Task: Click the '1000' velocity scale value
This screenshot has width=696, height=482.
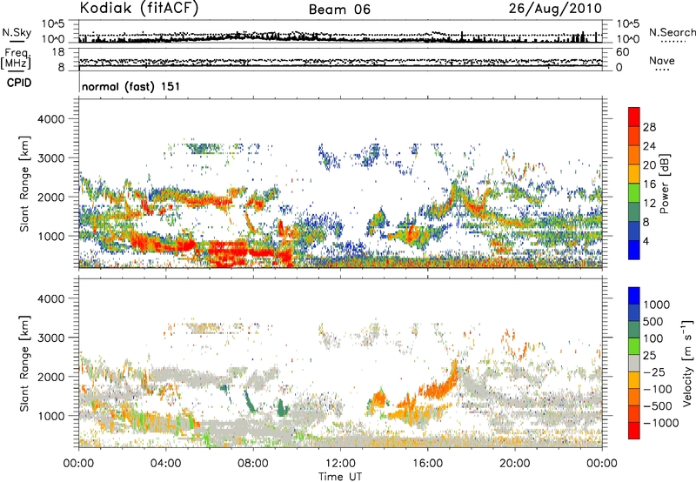Action: 657,305
